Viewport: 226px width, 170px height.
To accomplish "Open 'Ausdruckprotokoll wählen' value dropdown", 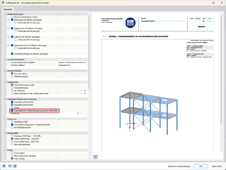I will 73,62.
